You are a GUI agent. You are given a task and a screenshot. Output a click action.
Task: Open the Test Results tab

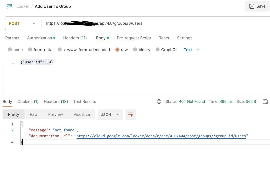(85, 101)
